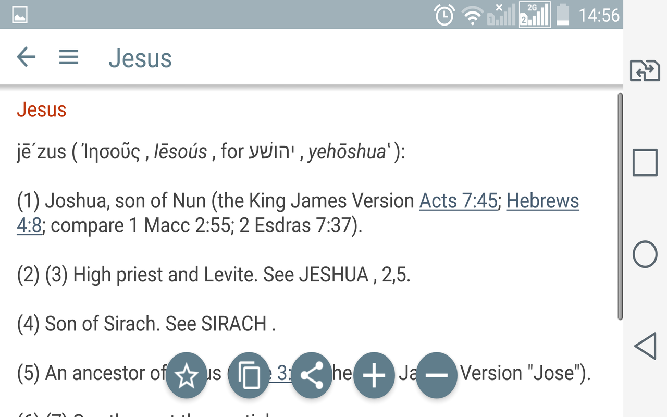Open sharing options with the share icon
Screen dimensions: 667x417
point(312,374)
